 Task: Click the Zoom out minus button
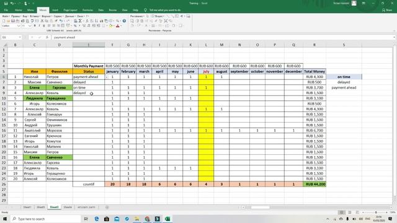[363, 212]
